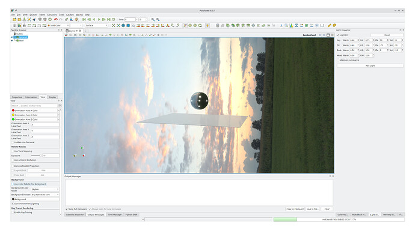Switch to the Python Shell tab
The image size is (415, 233).
131,214
